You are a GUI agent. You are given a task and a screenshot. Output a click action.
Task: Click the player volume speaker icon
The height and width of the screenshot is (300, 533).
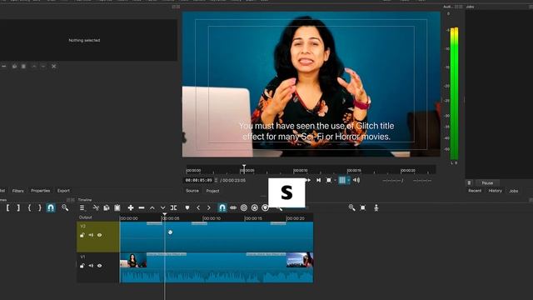pyautogui.click(x=356, y=180)
